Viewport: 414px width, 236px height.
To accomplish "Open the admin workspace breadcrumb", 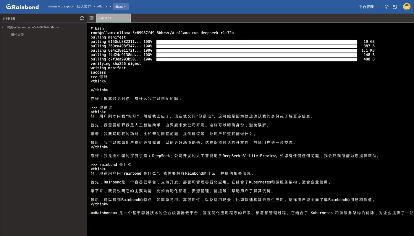I will click(61, 6).
